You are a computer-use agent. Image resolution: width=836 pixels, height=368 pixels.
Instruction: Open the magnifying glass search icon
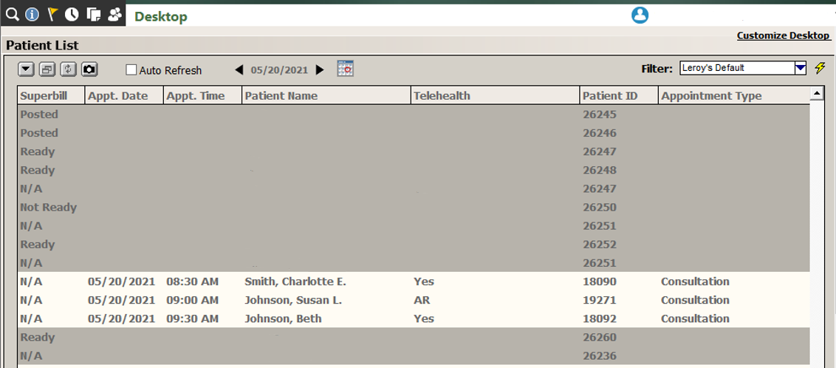tap(13, 14)
